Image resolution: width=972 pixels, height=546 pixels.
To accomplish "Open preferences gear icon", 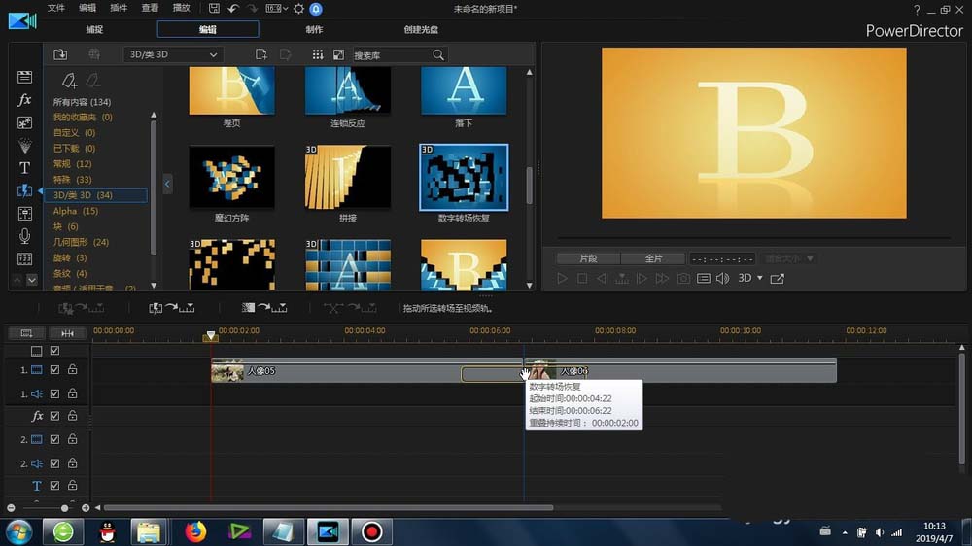I will click(x=298, y=9).
